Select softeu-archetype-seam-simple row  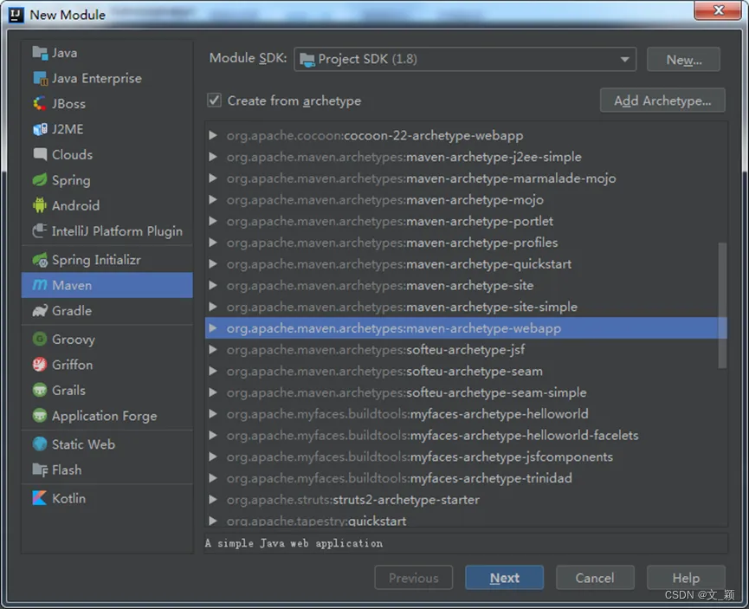point(466,392)
